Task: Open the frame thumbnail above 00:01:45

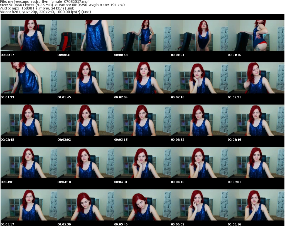Action: coord(86,78)
